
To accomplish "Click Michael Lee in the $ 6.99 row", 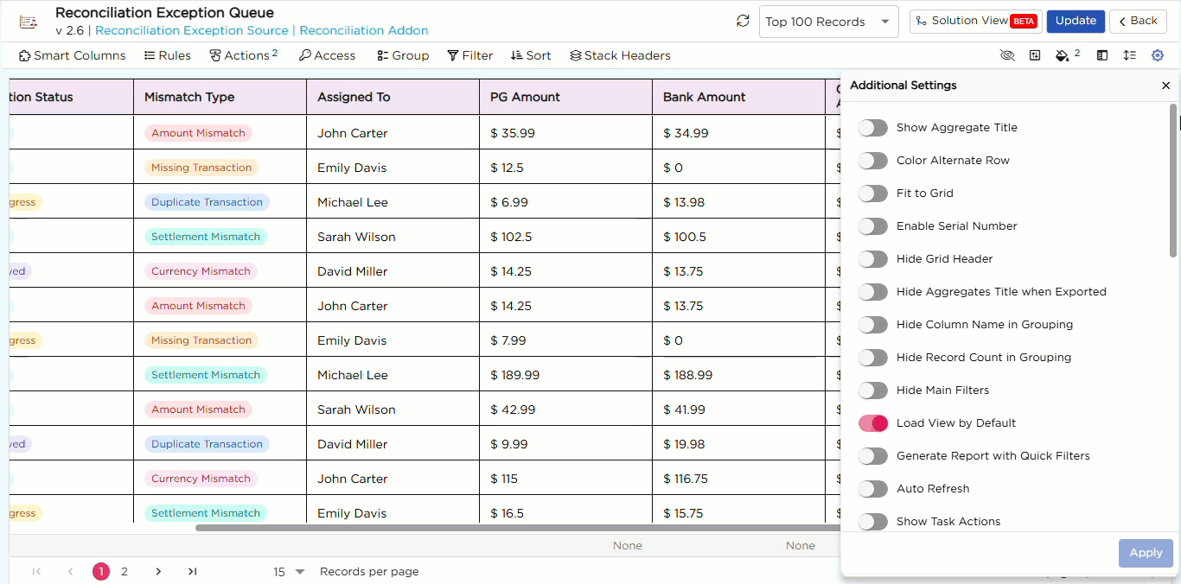I will 353,202.
